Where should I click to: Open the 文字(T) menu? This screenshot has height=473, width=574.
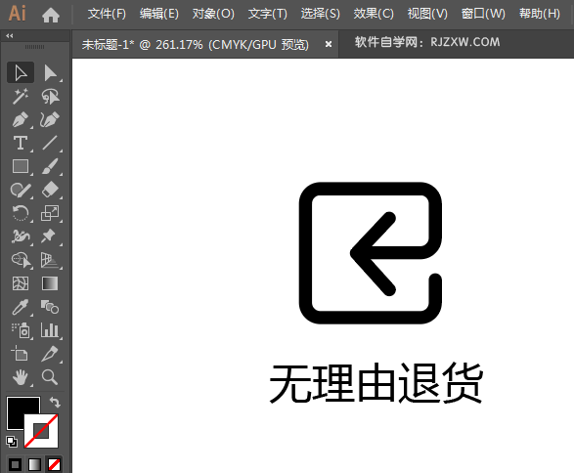pyautogui.click(x=268, y=14)
